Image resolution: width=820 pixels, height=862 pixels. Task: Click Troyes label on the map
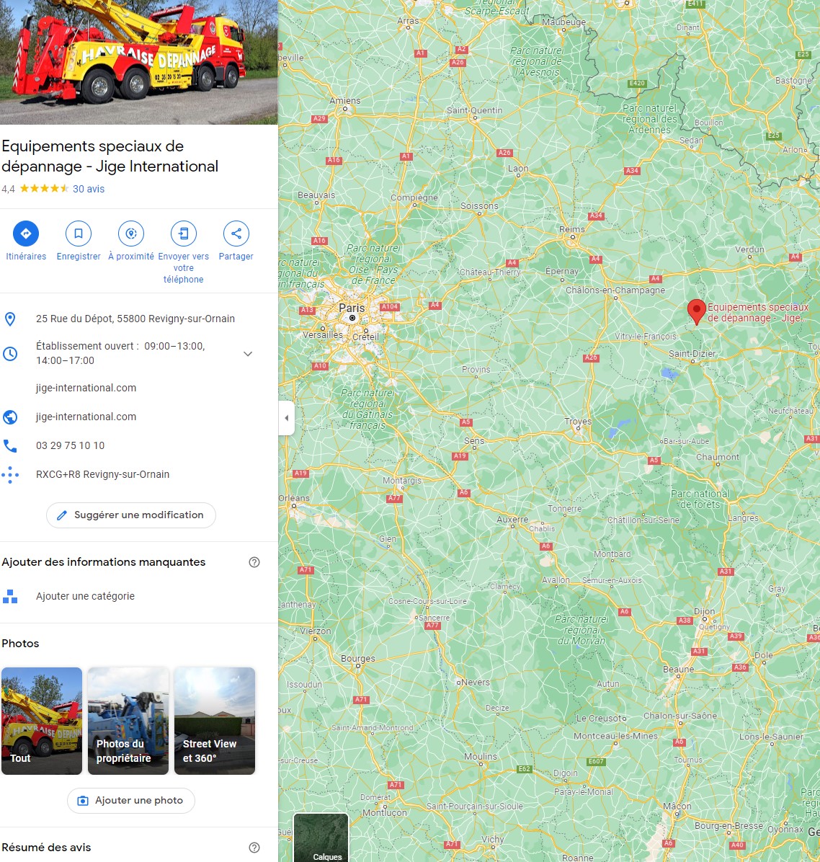click(x=578, y=421)
